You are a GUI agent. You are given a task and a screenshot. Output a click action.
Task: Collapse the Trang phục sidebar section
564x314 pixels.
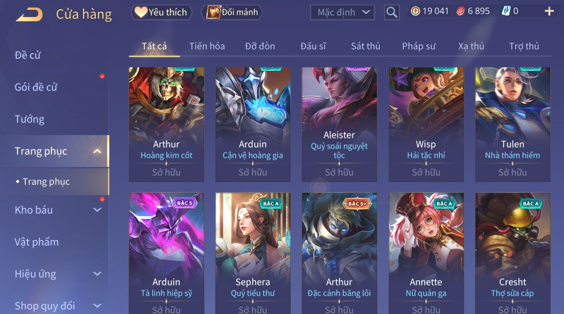coord(97,151)
